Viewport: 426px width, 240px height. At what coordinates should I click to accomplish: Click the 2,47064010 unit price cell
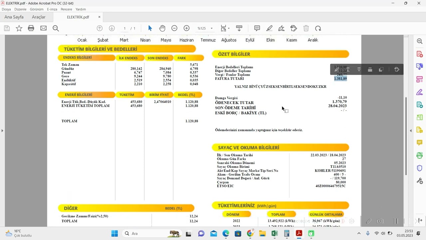(x=162, y=102)
